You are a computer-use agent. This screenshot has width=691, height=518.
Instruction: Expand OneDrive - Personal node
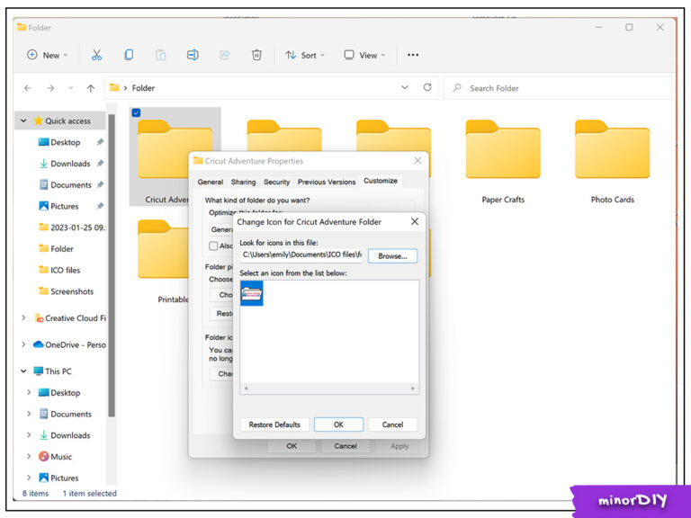pos(23,344)
